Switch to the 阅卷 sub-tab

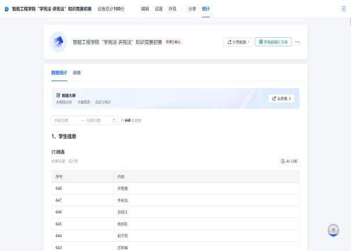pos(77,73)
